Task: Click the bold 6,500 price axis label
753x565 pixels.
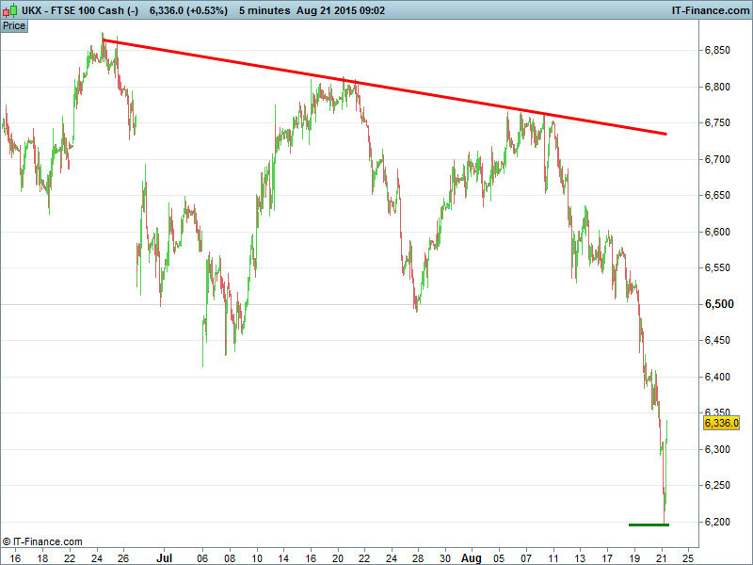Action: (x=719, y=304)
